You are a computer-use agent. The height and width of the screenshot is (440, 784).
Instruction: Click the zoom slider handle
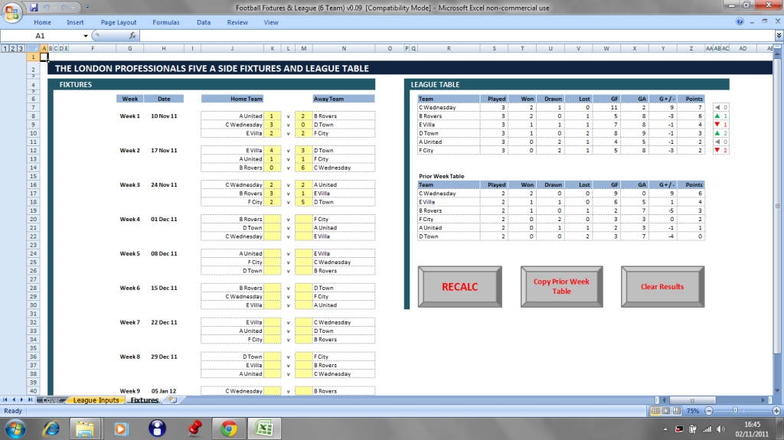(x=736, y=411)
